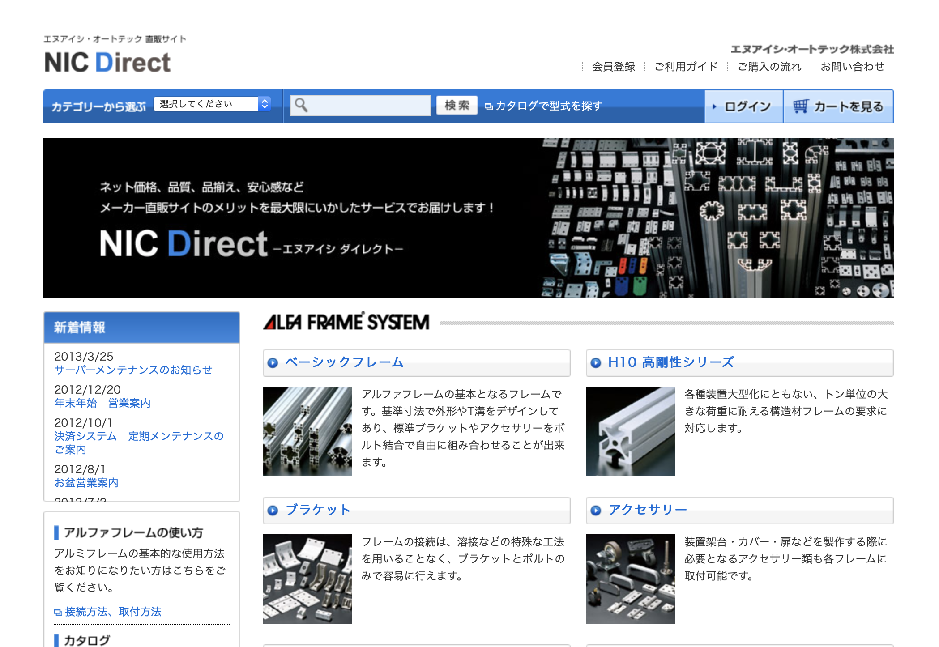This screenshot has width=939, height=647.
Task: Click the search text input field
Action: pos(361,105)
